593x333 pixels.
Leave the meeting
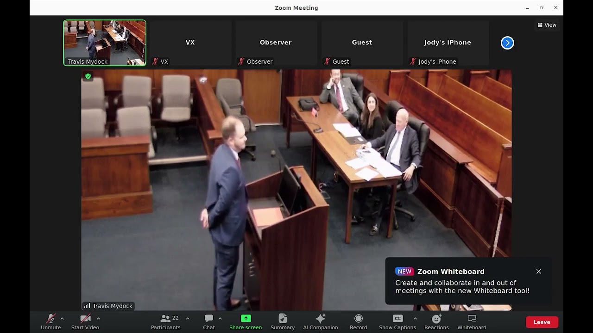pos(542,322)
